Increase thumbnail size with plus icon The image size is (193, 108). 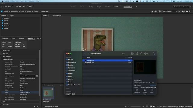(143, 106)
